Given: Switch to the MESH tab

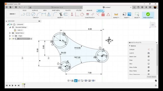Looking at the screenshot, I should [x=45, y=10].
